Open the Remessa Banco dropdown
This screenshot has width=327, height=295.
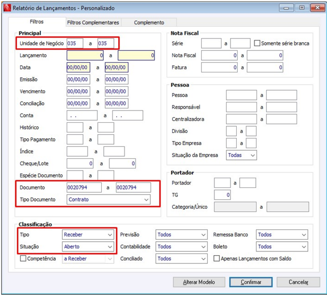[x=303, y=235]
